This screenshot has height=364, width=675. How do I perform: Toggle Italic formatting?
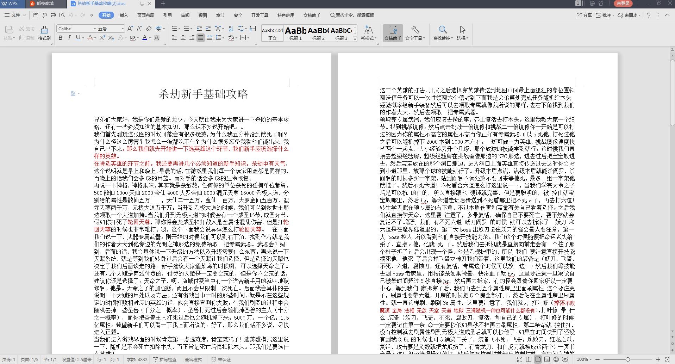[x=69, y=38]
